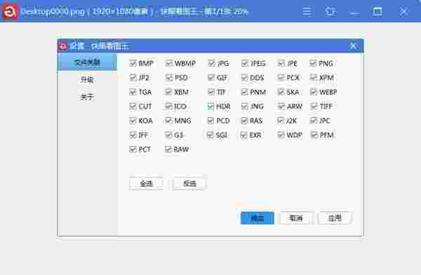Close the settings dialog with its X button
421x275 pixels.
[354, 46]
